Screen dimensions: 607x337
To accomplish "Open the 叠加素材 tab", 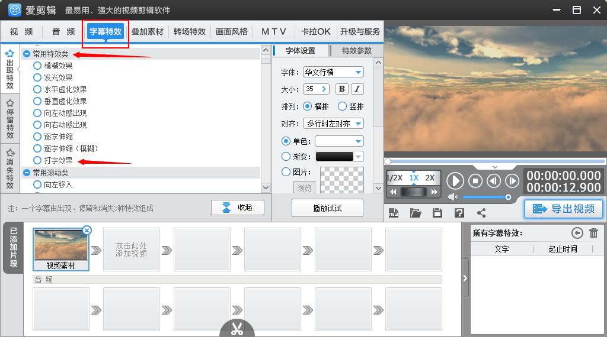I will 148,32.
